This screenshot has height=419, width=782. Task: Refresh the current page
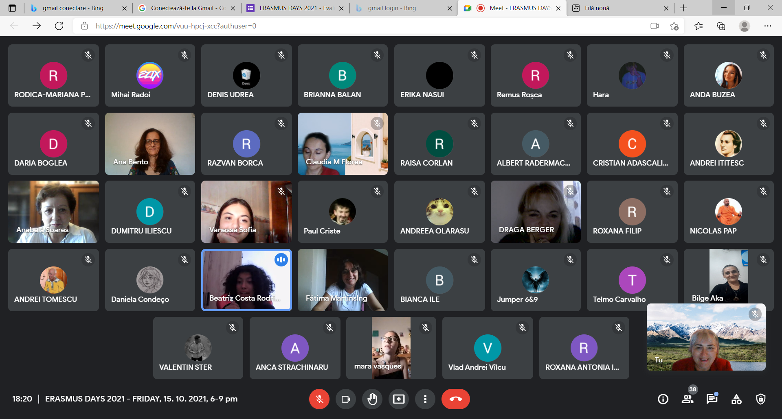59,26
